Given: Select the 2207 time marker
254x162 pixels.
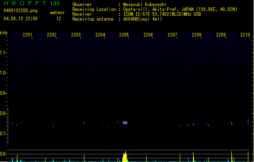Looking at the screenshot, I should (x=172, y=35).
